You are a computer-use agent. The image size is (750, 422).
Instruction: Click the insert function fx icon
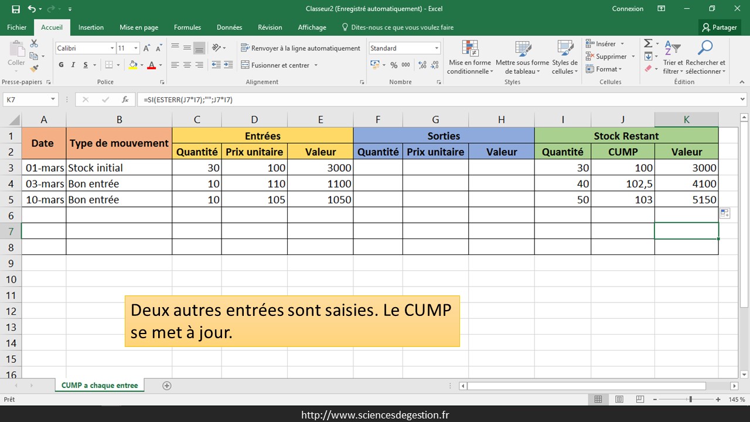125,100
